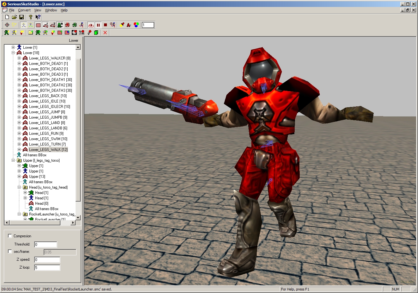The height and width of the screenshot is (293, 418).
Task: Open the View menu
Action: point(38,10)
